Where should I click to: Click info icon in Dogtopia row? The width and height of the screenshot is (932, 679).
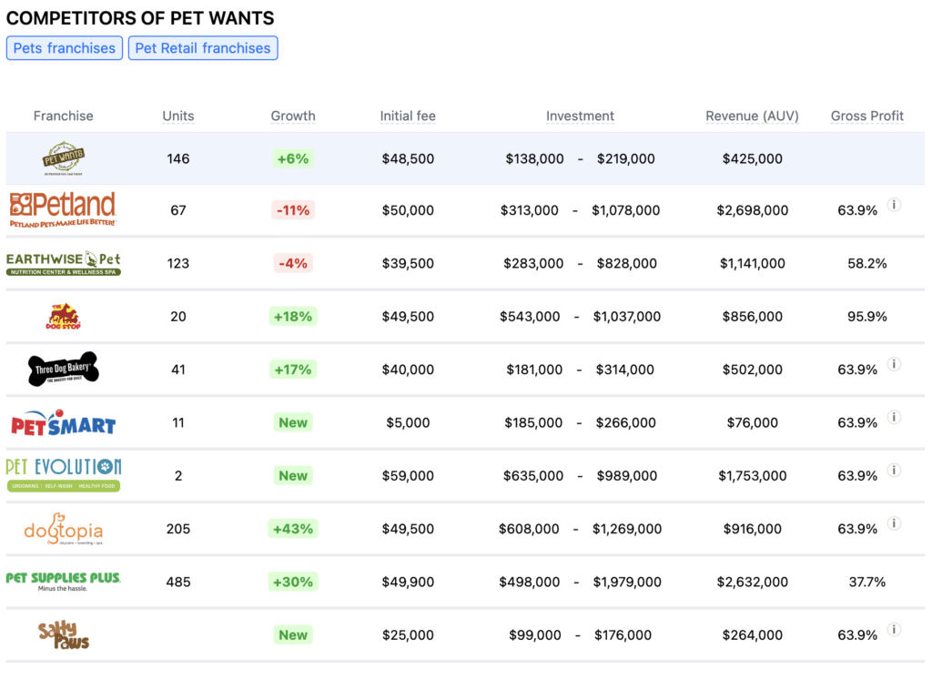894,523
